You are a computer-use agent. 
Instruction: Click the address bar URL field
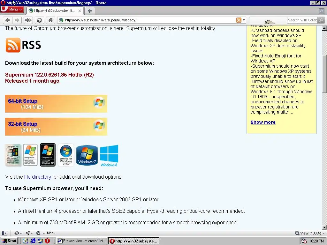(150, 20)
